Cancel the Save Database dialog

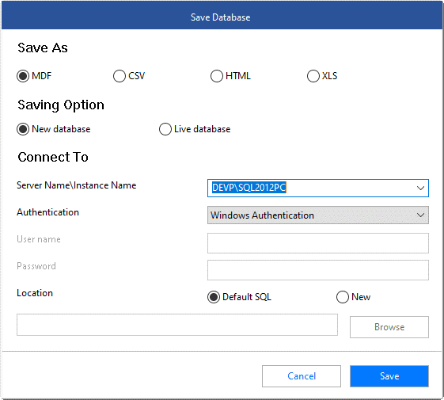click(x=302, y=376)
